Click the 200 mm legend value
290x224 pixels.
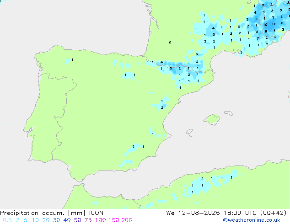coord(127,220)
